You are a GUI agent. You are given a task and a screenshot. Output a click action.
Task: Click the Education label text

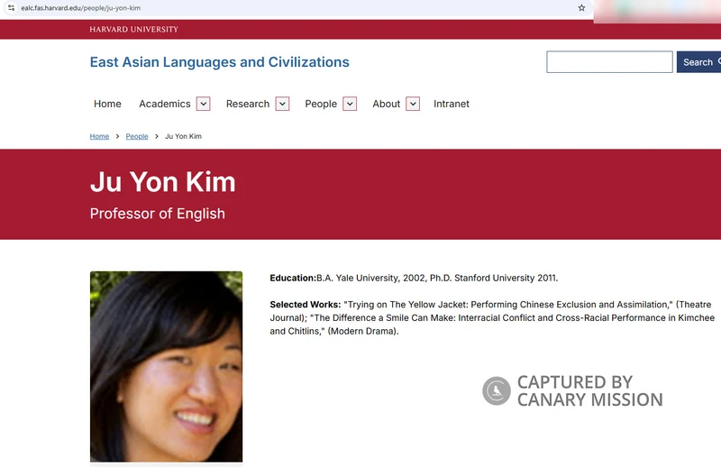[x=293, y=278]
